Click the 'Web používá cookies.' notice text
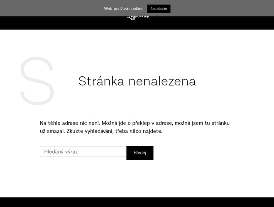Viewport: 274px width, 207px height. (124, 9)
